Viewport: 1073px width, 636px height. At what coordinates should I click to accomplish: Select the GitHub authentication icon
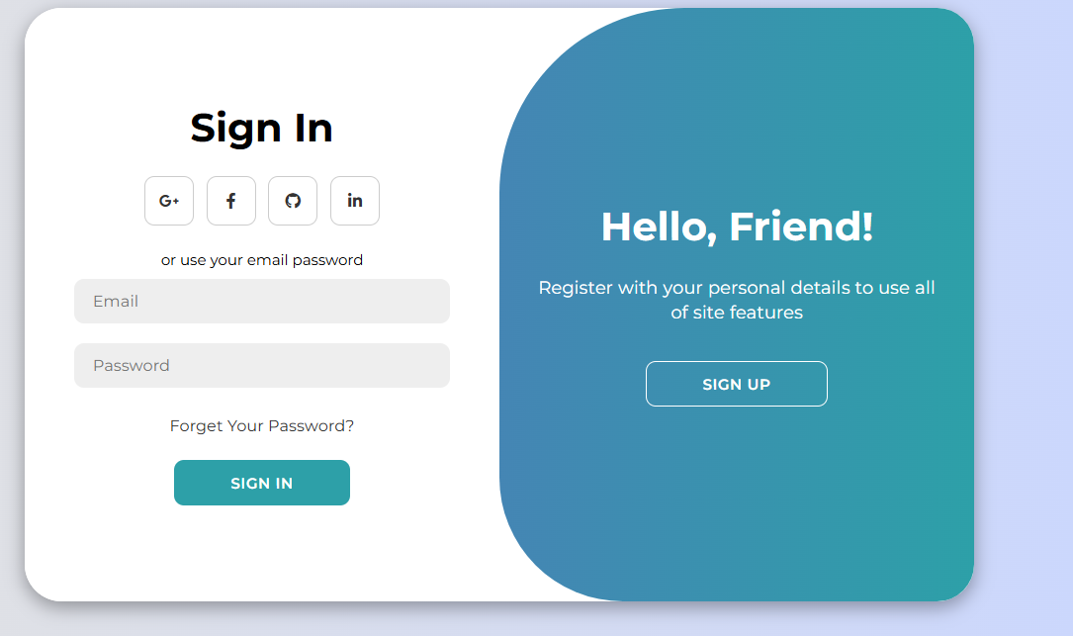coord(293,200)
